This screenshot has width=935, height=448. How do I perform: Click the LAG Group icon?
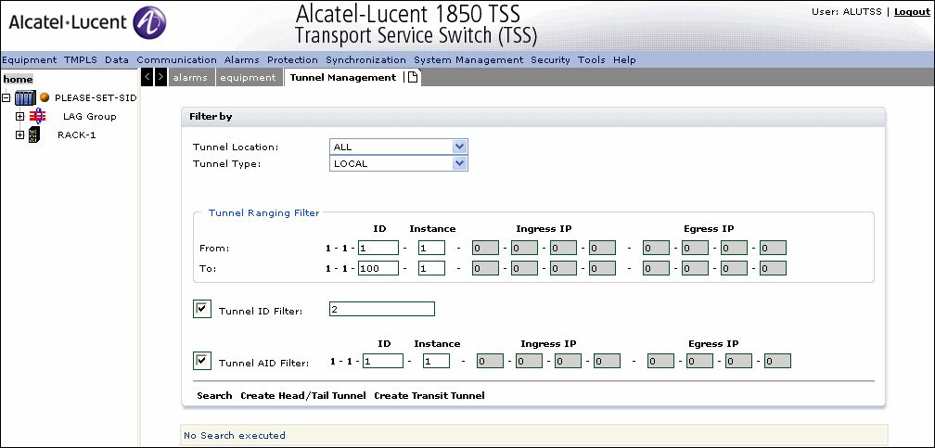[x=37, y=116]
